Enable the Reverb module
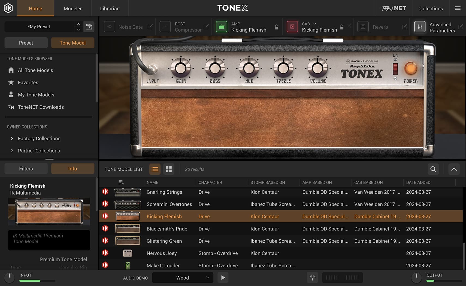 (x=363, y=27)
